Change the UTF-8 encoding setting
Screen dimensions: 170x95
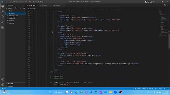click(x=151, y=88)
